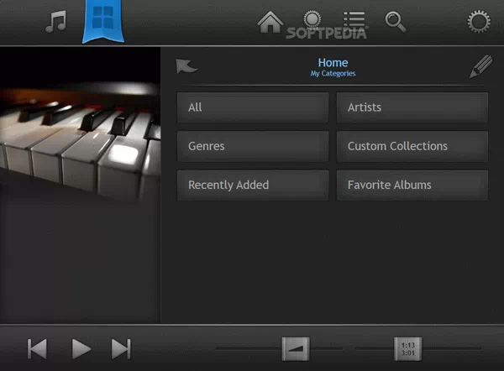Open search with the magnifying glass
The image size is (504, 371).
click(395, 21)
